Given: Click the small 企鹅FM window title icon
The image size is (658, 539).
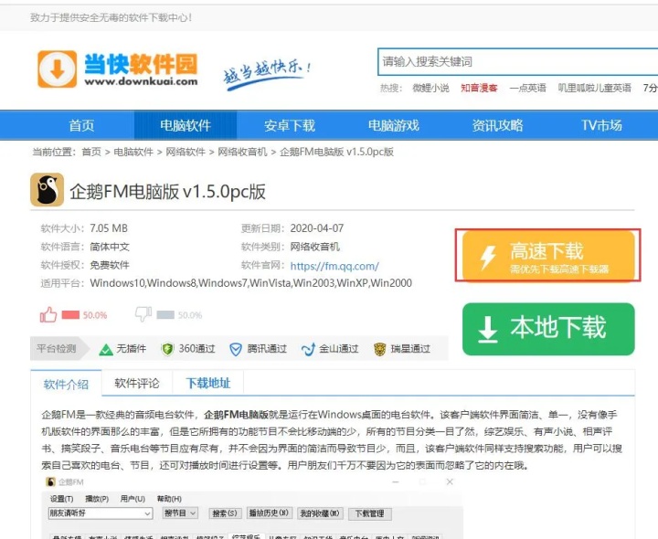Looking at the screenshot, I should tap(50, 481).
